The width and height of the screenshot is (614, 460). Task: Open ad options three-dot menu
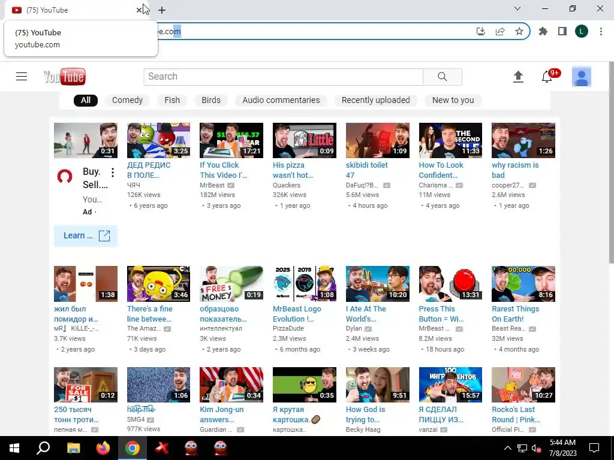(x=113, y=172)
